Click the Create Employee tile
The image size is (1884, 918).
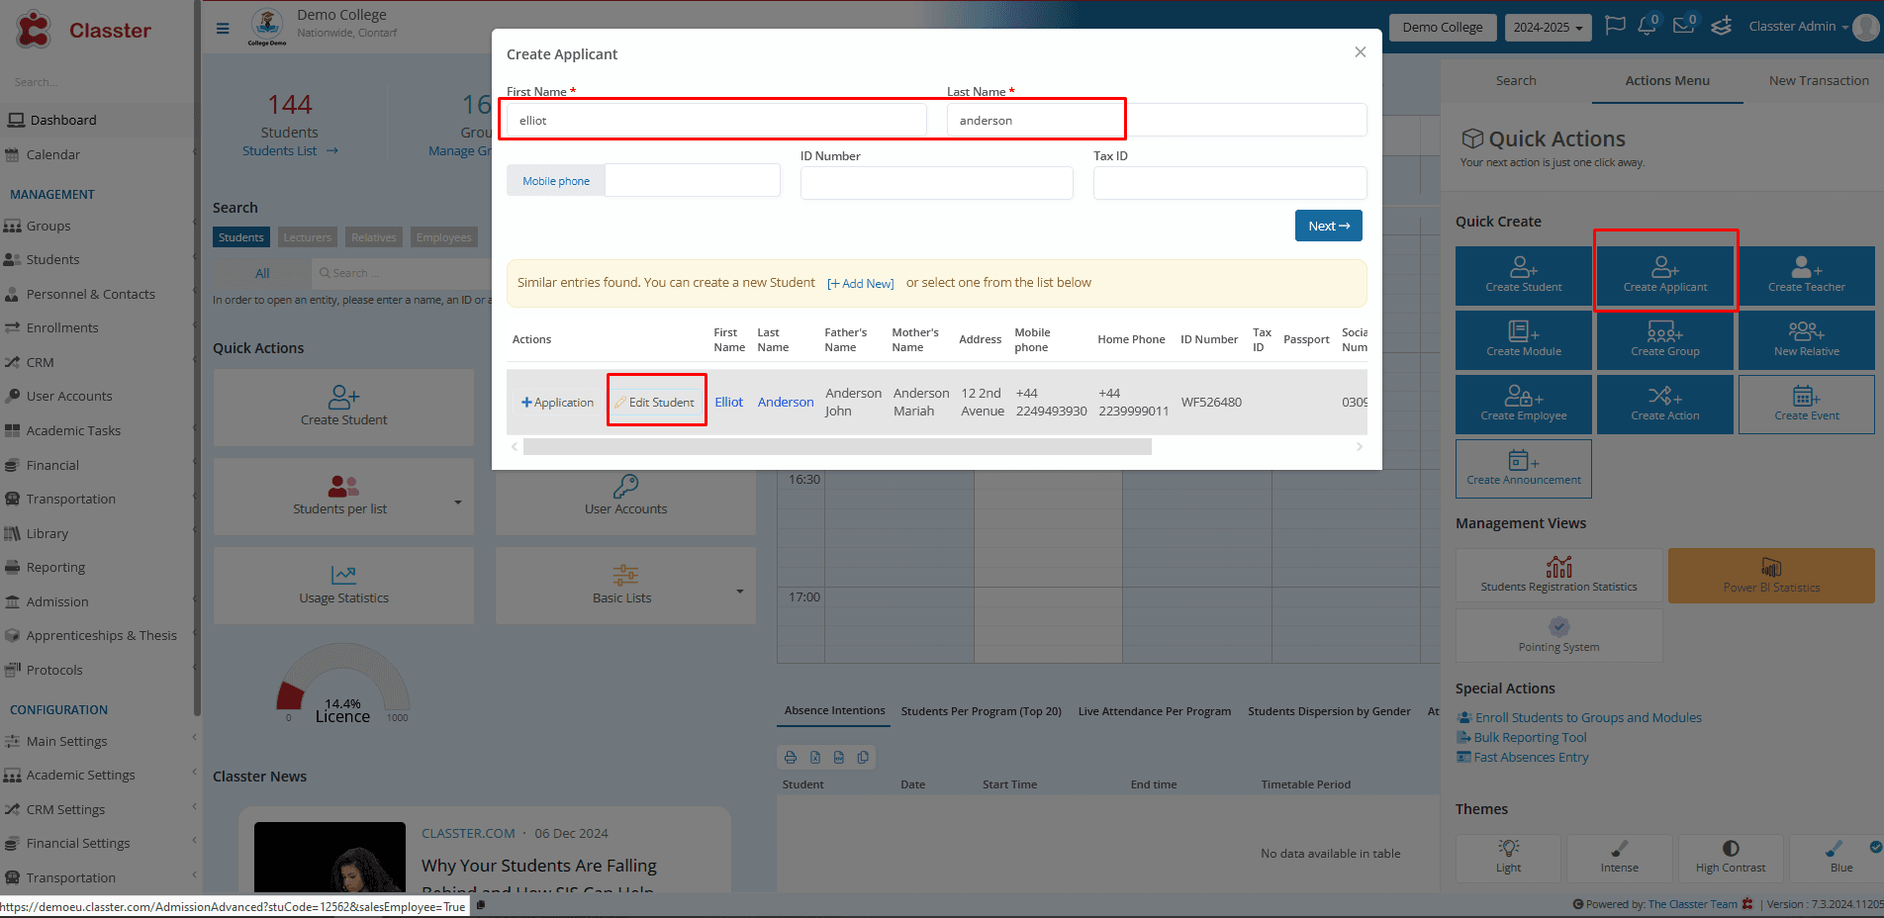tap(1523, 405)
